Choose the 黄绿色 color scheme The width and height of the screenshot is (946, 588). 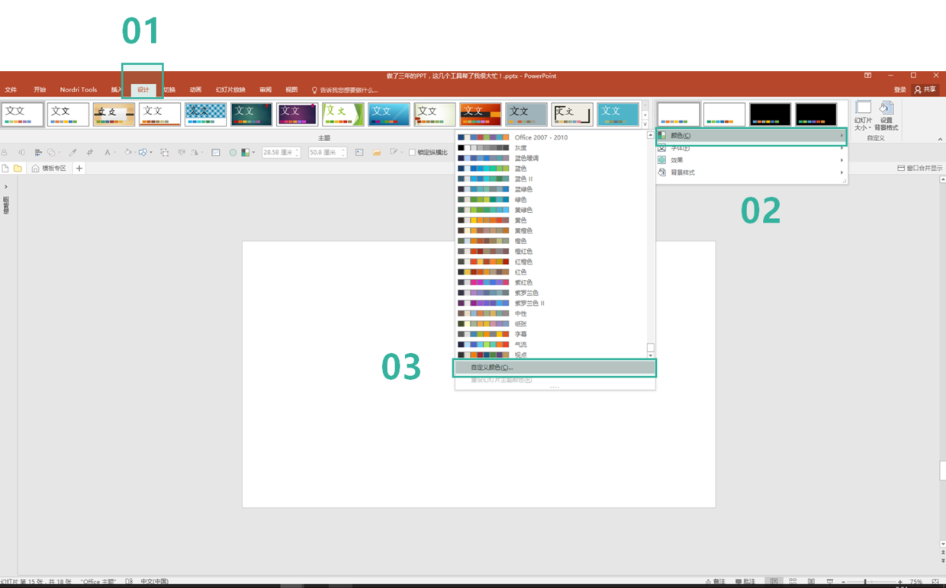551,210
